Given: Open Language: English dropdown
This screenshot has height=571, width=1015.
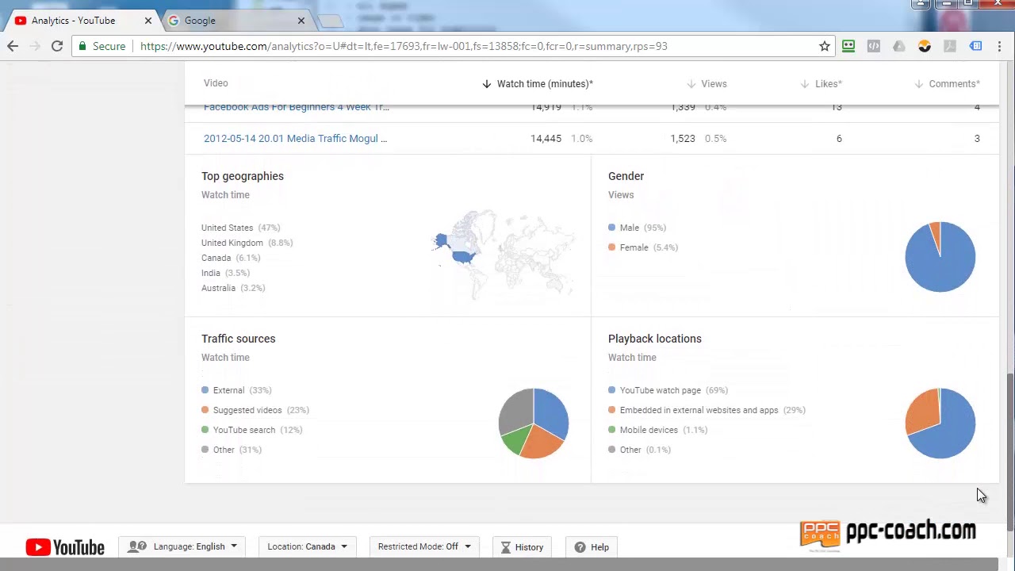Looking at the screenshot, I should pyautogui.click(x=182, y=546).
